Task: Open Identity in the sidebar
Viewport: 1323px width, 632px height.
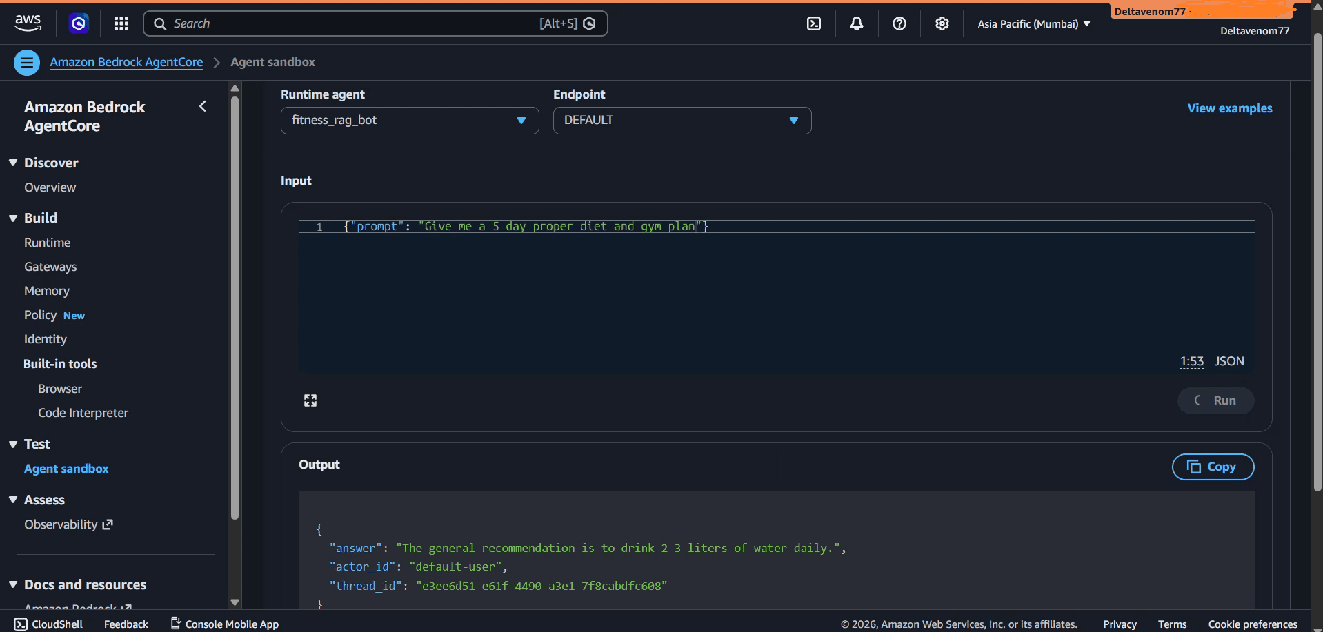Action: (x=46, y=339)
